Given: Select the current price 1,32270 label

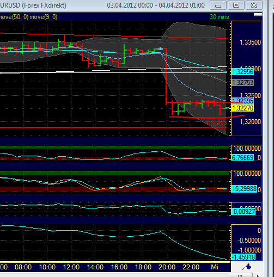Looking at the screenshot, I should [x=242, y=108].
